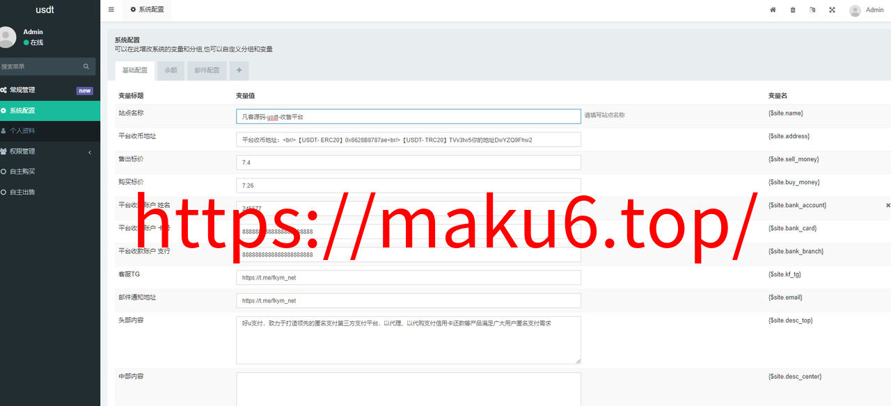This screenshot has height=406, width=891.
Task: Toggle the sidebar hamburger menu
Action: click(x=111, y=10)
